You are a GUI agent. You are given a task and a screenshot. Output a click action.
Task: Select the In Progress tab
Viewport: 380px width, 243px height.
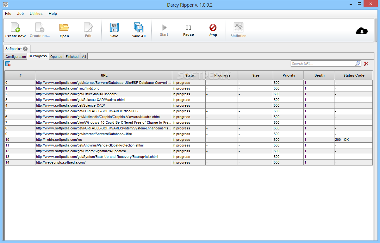pos(38,56)
